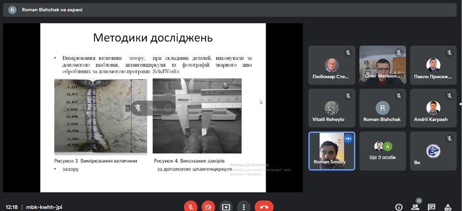Click the meeting code mbk-kwhh-jpi
This screenshot has width=463, height=211.
tap(44, 207)
